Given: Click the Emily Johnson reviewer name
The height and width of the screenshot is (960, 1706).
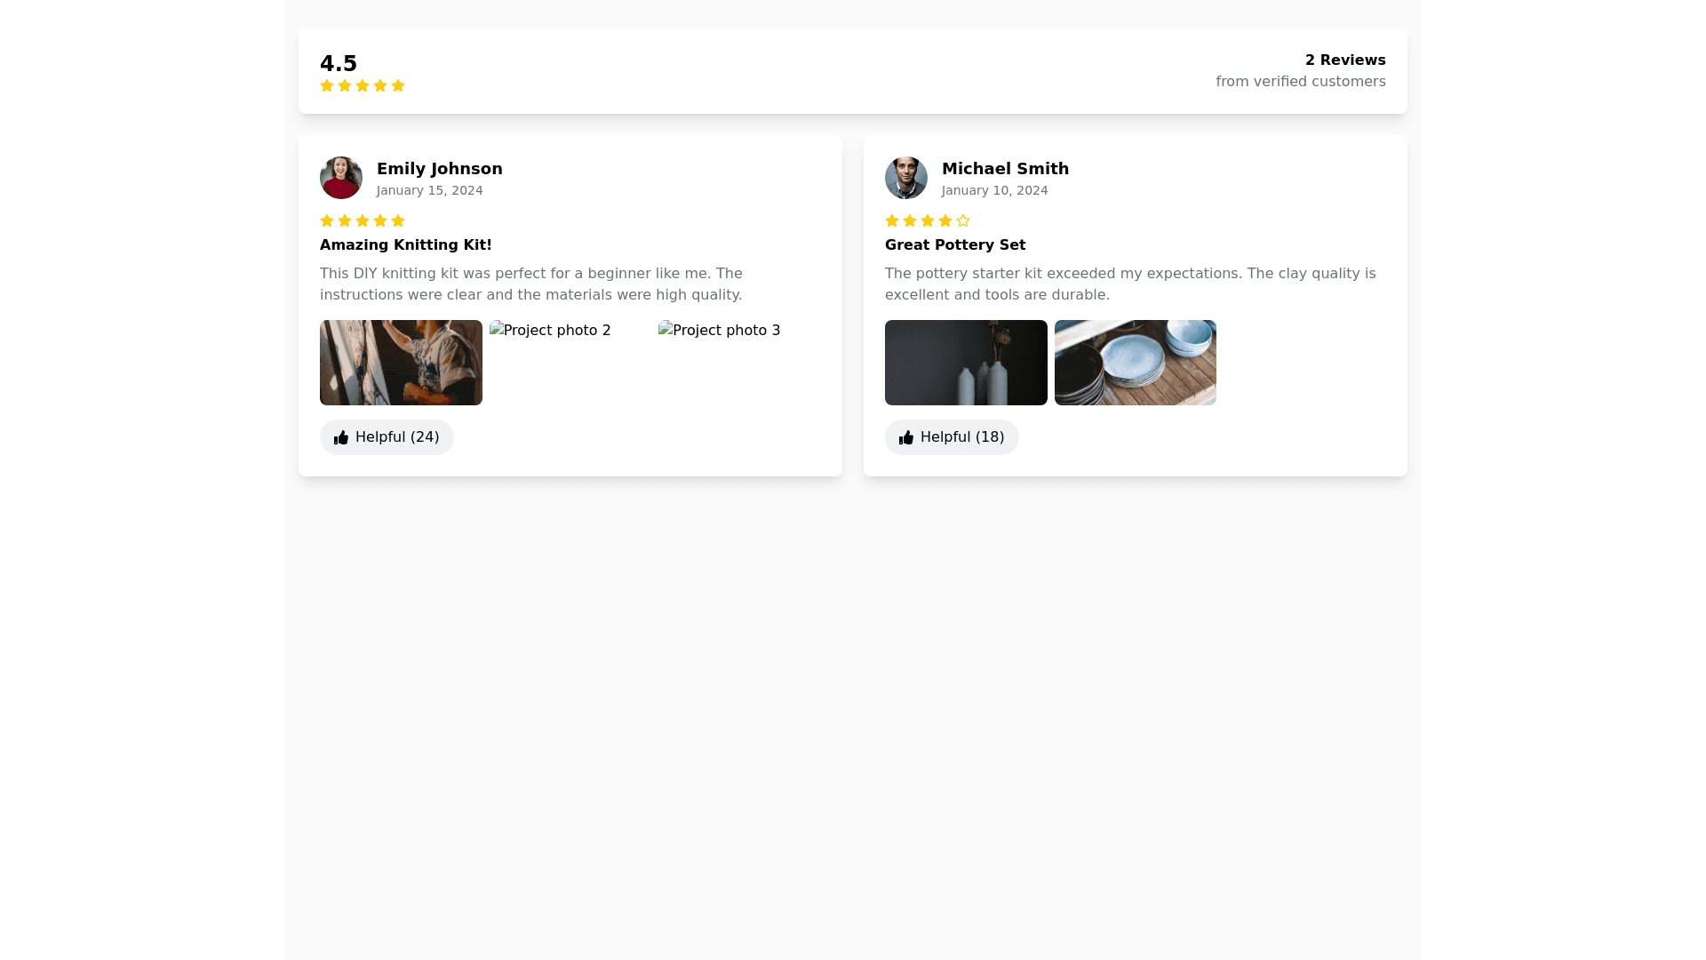Looking at the screenshot, I should tap(440, 169).
